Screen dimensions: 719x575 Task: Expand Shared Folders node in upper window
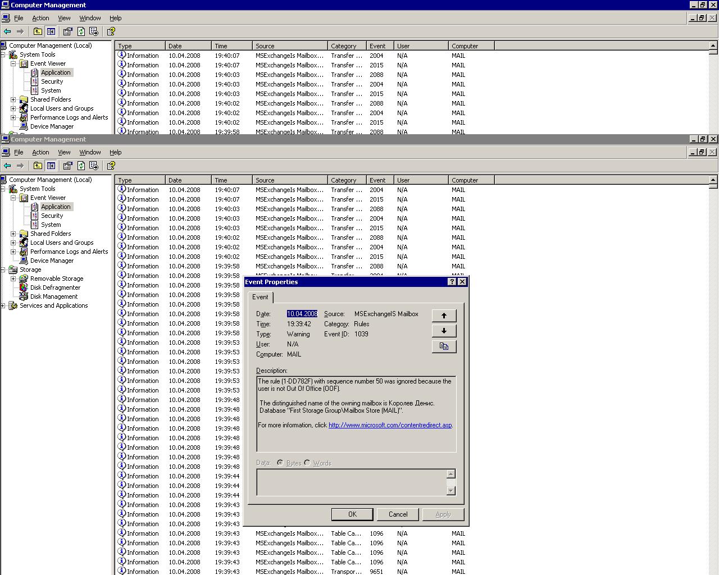click(x=13, y=99)
